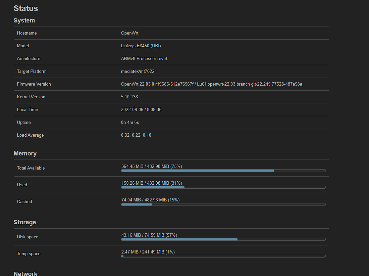Screen dimensions: 369x276
Task: Click the Used memory progress bar
Action: 223,187
